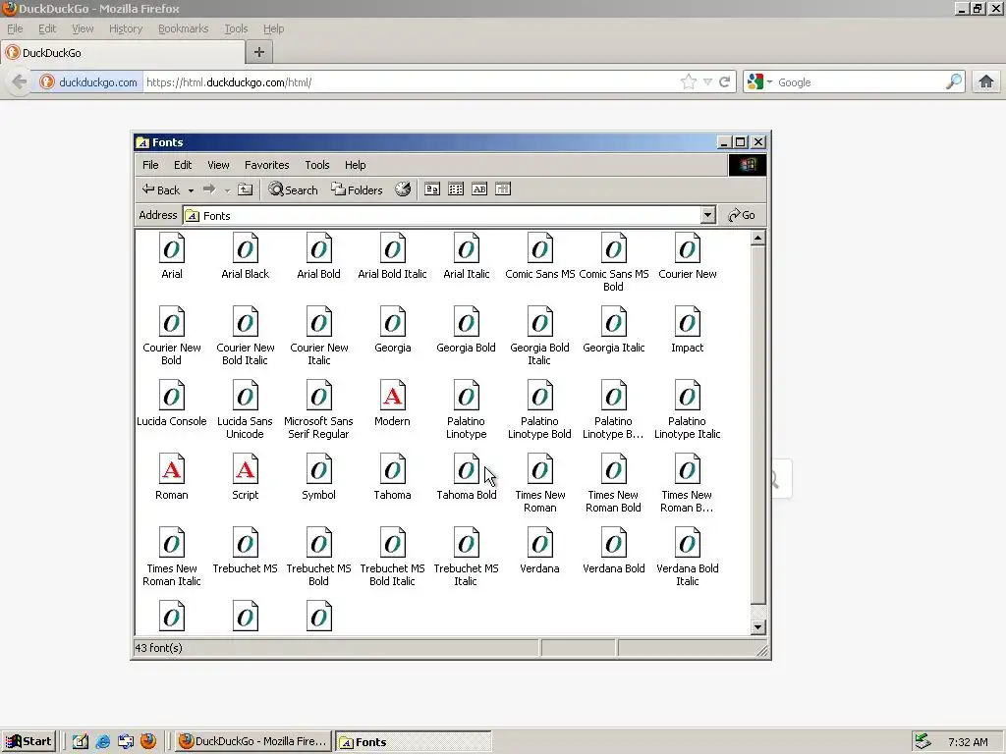The width and height of the screenshot is (1006, 754).
Task: Open the File menu in Fonts window
Action: pos(150,165)
